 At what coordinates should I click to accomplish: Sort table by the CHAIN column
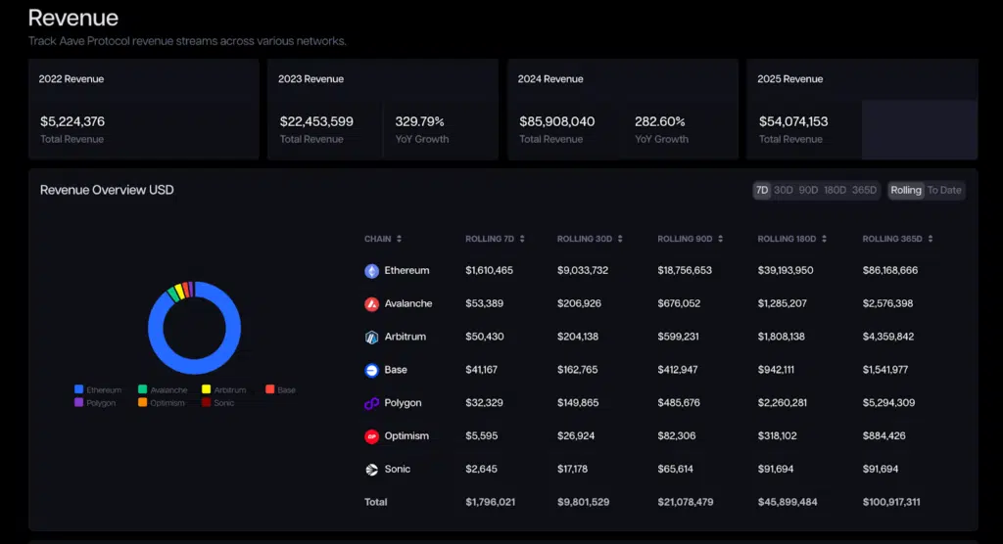(x=383, y=239)
